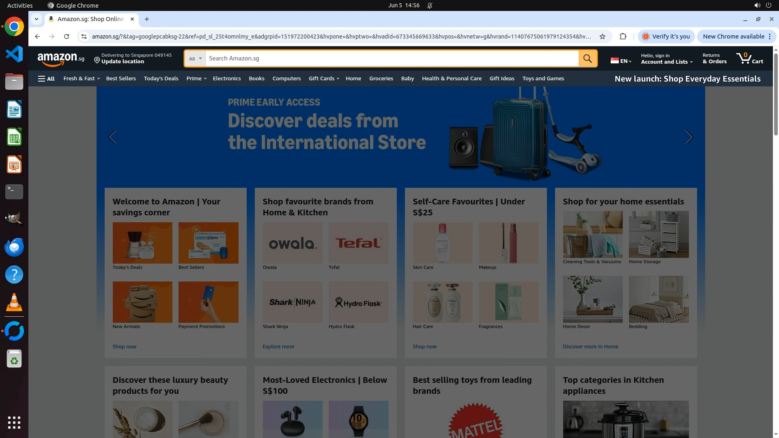Open VLC media player from dock
Viewport: 779px width, 438px height.
(x=14, y=303)
